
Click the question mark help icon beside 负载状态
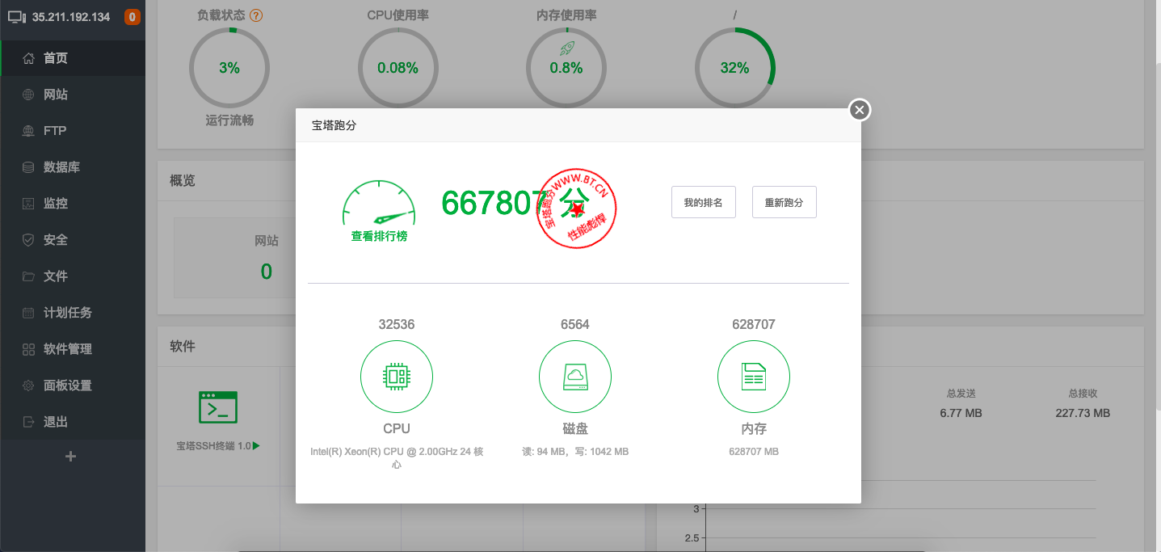(x=256, y=15)
